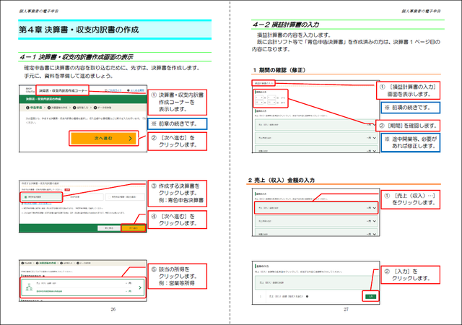The image size is (462, 325).
Task: Click page number 26
Action: [113, 309]
